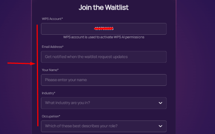Open 'Which of these best describes your role?' selector
This screenshot has height=134, width=215.
point(104,126)
